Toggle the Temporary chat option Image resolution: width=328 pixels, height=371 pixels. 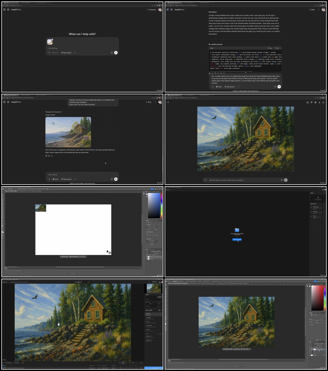coord(151,9)
